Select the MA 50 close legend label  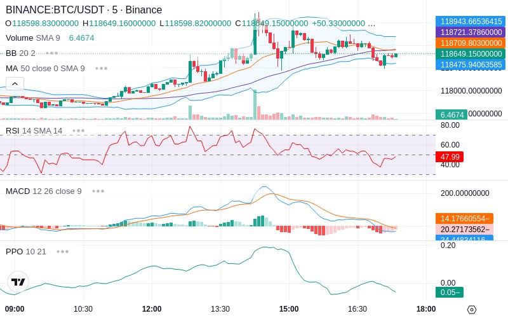(45, 69)
